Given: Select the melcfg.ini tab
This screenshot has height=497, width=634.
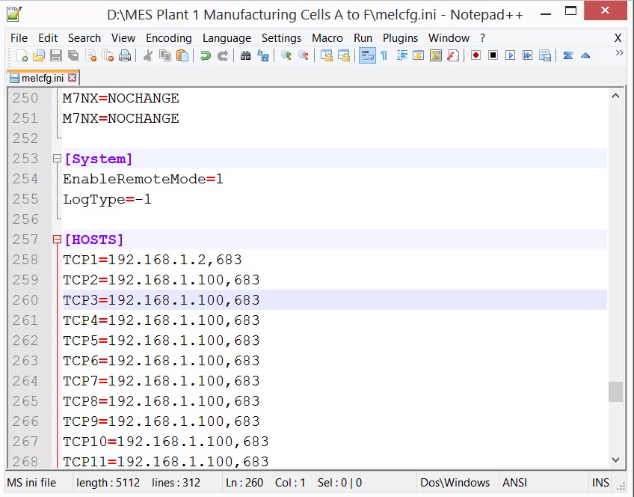Looking at the screenshot, I should [x=43, y=78].
